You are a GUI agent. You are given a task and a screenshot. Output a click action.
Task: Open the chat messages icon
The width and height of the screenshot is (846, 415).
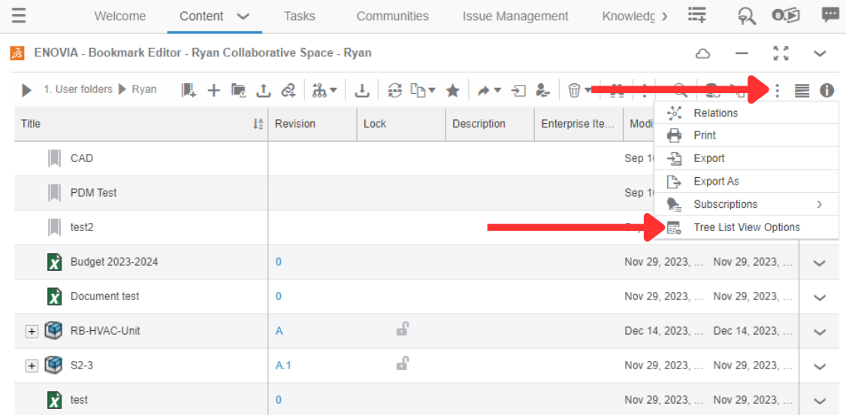[829, 16]
